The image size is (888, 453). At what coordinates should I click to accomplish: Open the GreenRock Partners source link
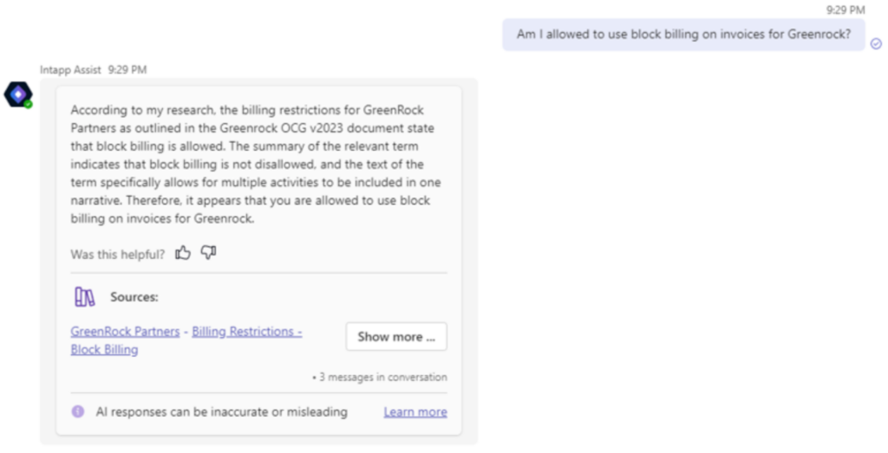click(125, 331)
